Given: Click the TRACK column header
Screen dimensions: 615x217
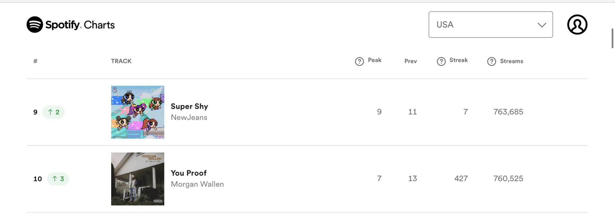Looking at the screenshot, I should tap(121, 61).
